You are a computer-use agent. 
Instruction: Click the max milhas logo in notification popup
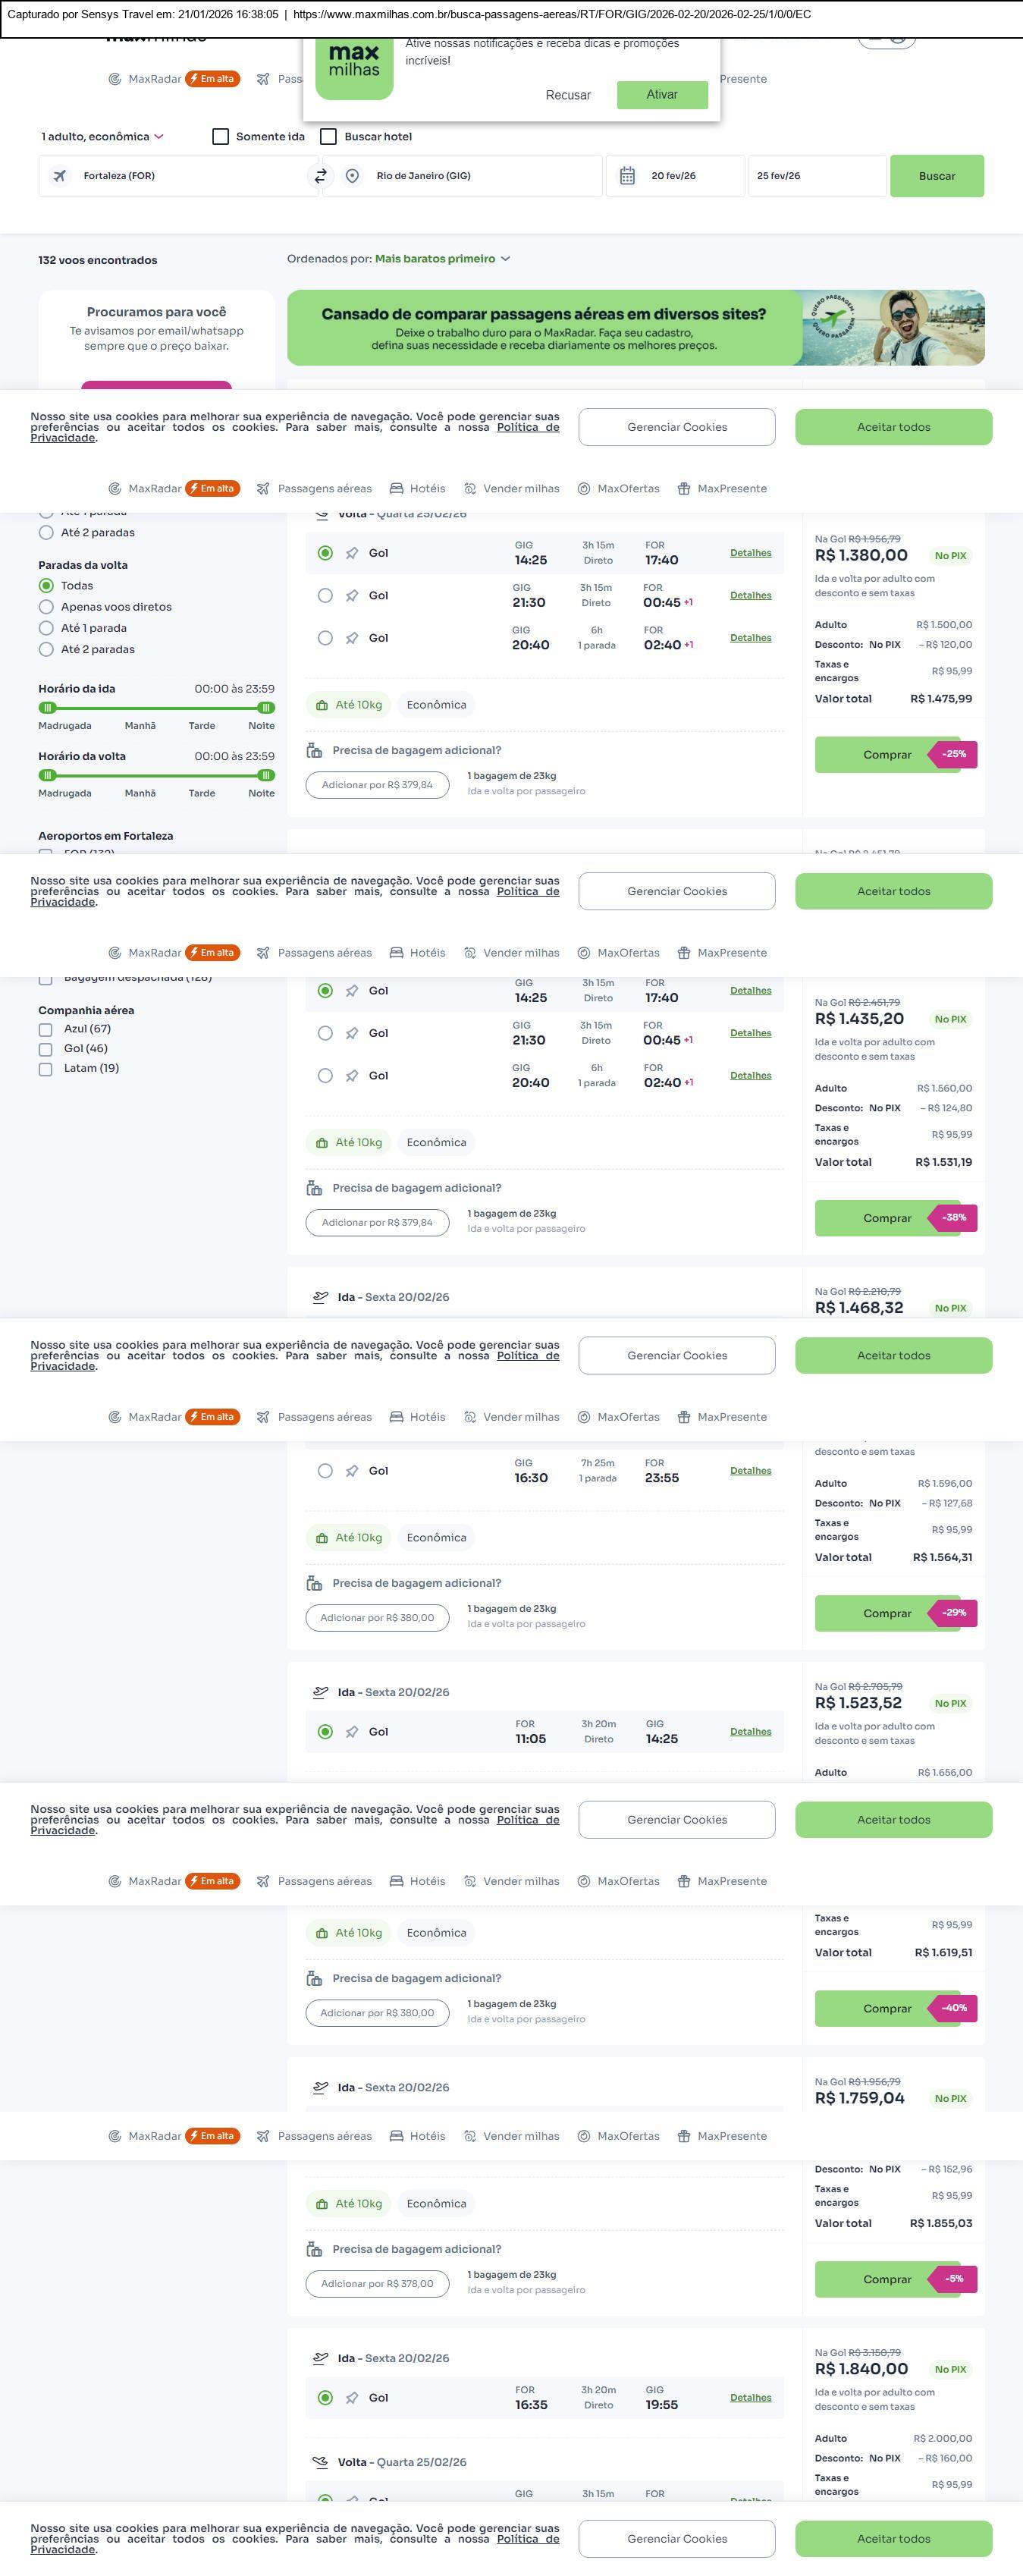point(354,65)
